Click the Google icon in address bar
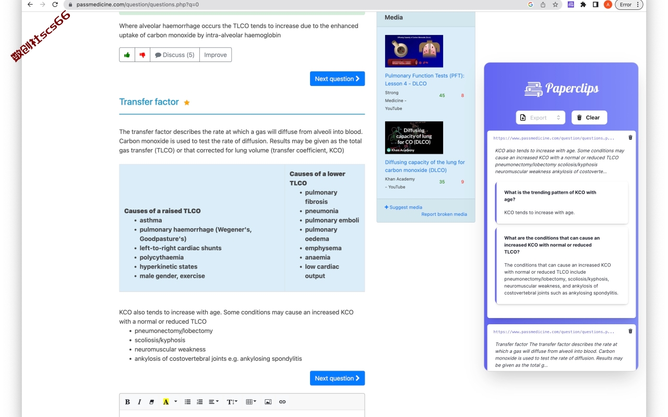The height and width of the screenshot is (417, 668). (530, 5)
